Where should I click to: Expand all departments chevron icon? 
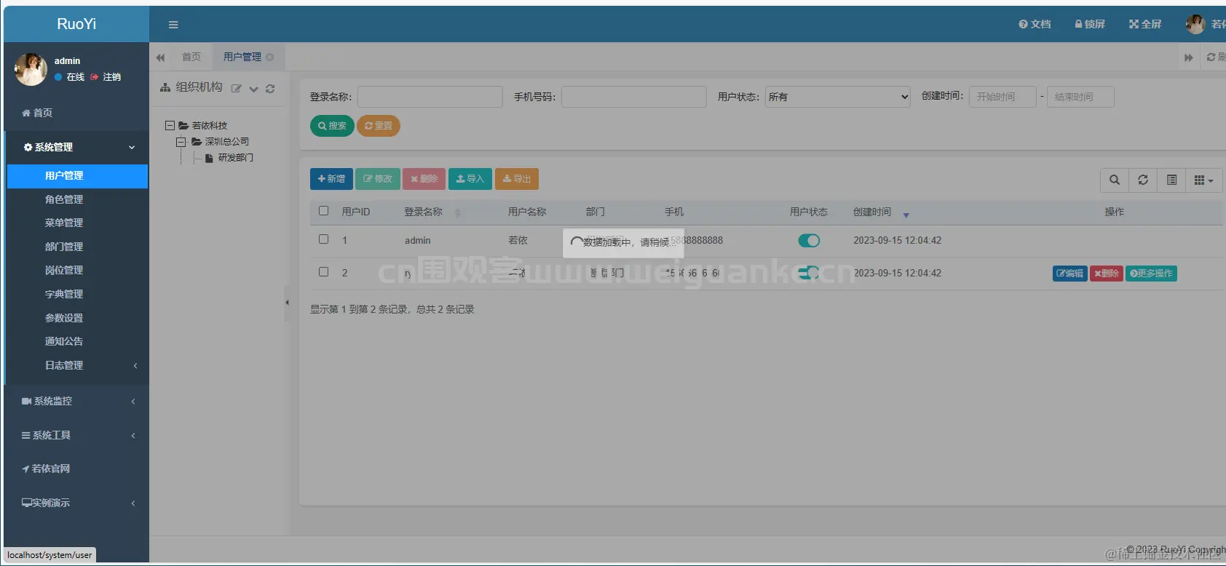click(x=254, y=89)
